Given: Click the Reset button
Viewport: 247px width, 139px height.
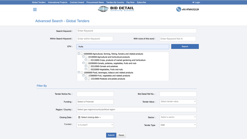Looking at the screenshot, I should point(121,135).
